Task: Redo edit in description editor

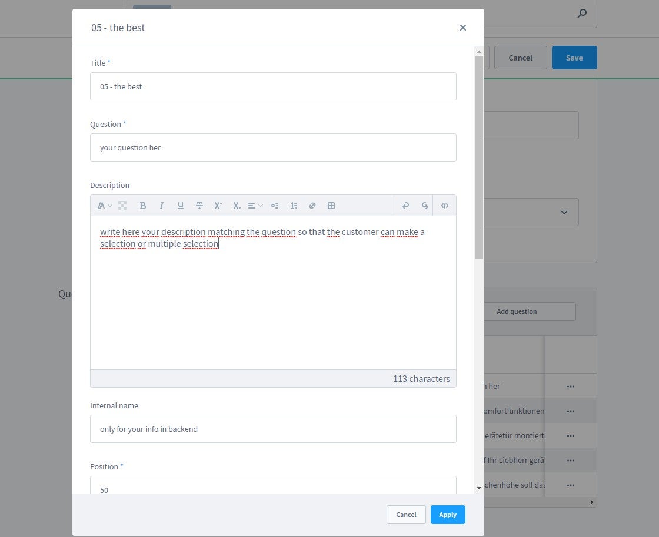Action: coord(424,206)
